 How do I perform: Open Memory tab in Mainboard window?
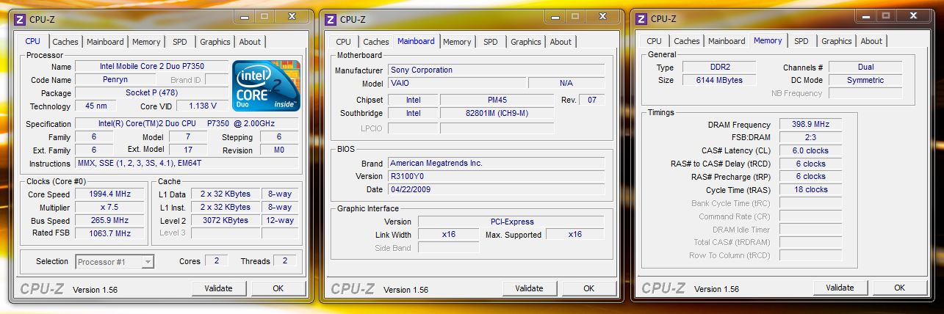(x=457, y=42)
